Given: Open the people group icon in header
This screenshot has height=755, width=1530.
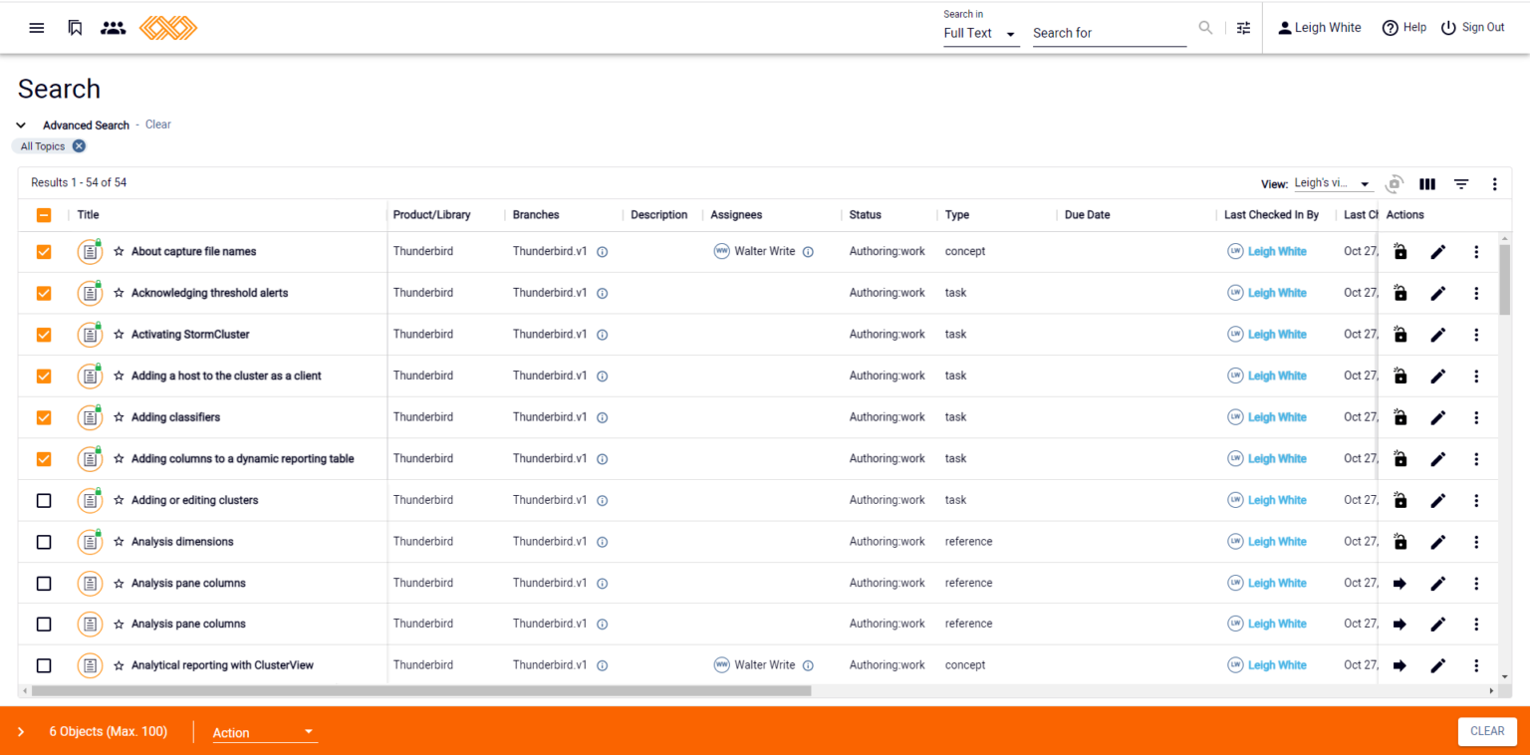Looking at the screenshot, I should [x=114, y=28].
